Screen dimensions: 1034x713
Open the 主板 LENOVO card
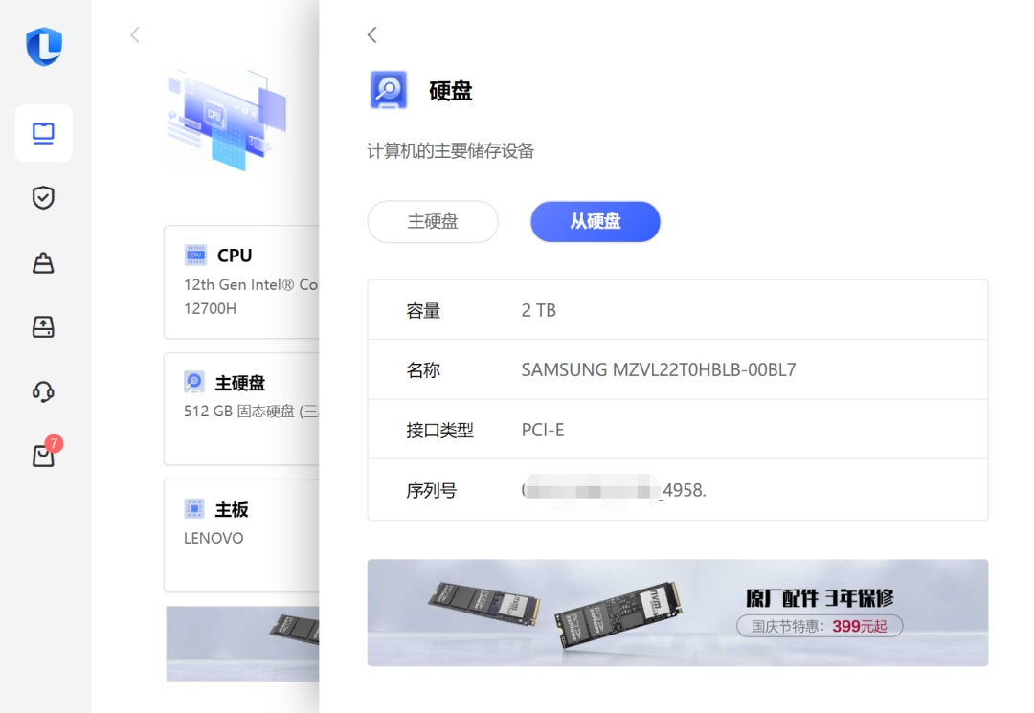pyautogui.click(x=241, y=536)
